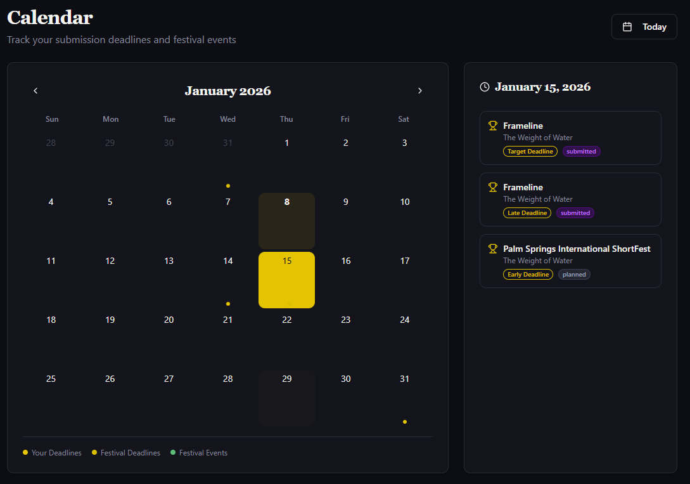This screenshot has height=484, width=690.
Task: Click the Target Deadline badge
Action: point(530,151)
